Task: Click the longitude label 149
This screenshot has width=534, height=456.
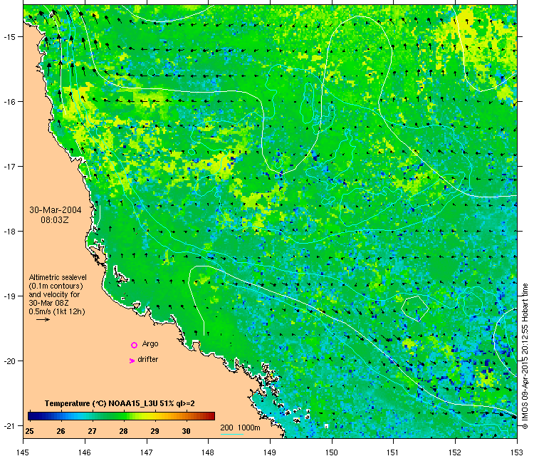Action: click(x=270, y=452)
